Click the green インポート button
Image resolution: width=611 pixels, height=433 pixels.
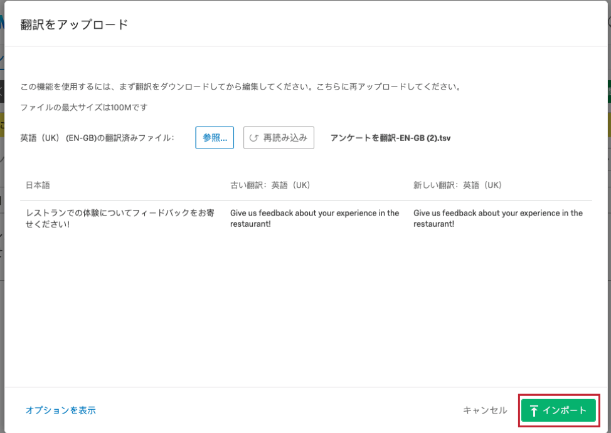pyautogui.click(x=558, y=410)
